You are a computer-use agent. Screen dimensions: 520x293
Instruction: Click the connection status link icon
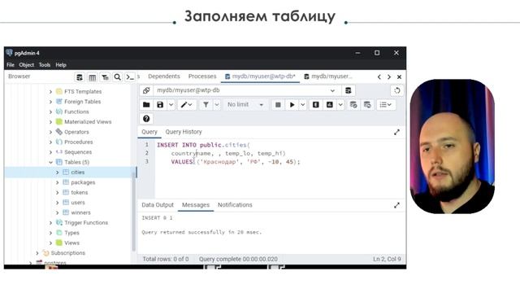pos(146,90)
